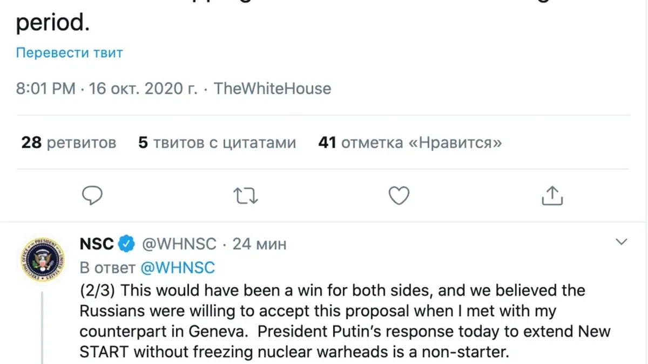Click the blue @WHNSC after "В ответ"
This screenshot has height=364, width=648.
point(178,267)
